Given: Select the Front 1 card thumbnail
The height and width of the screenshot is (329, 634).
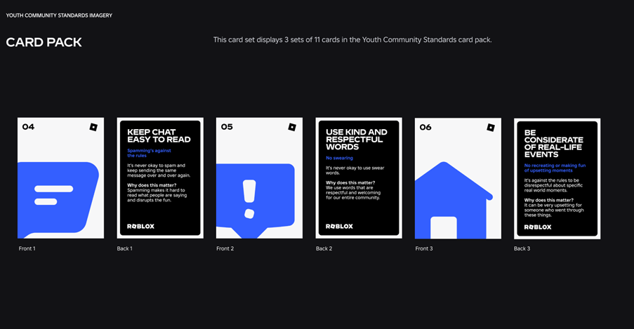Looking at the screenshot, I should click(60, 178).
